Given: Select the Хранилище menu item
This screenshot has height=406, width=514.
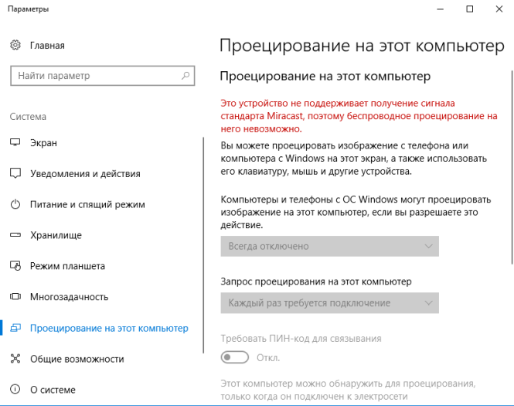Looking at the screenshot, I should 56,235.
